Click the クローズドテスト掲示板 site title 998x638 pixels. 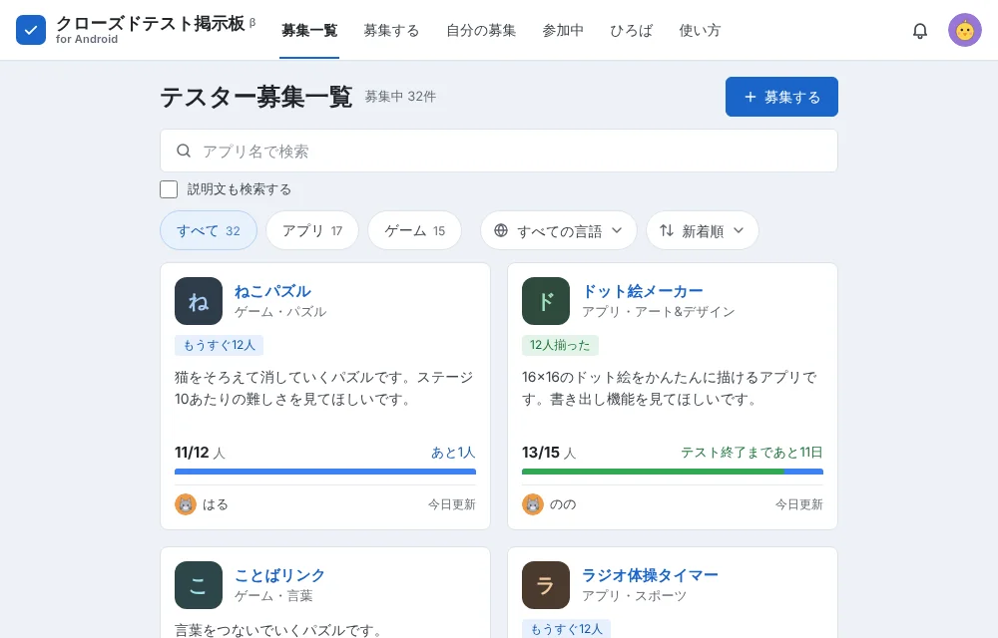151,24
